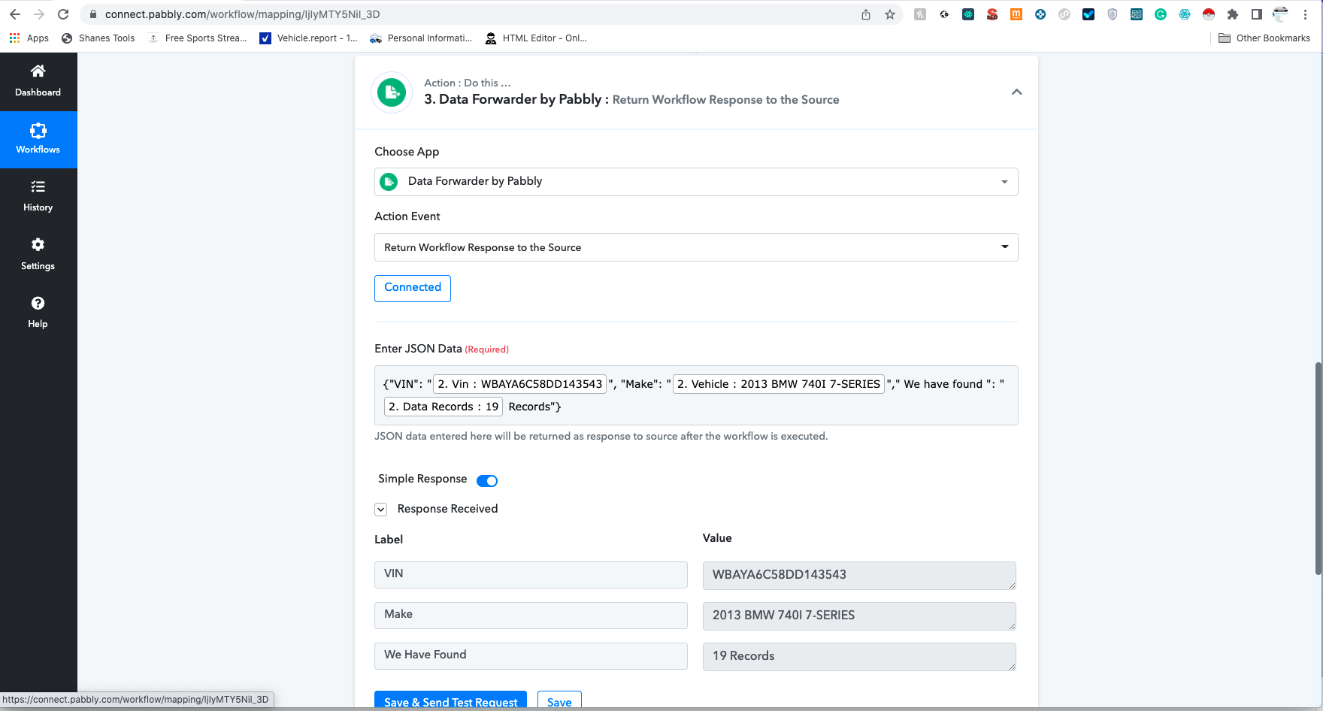Open the Personal Information bookmark

(x=421, y=38)
